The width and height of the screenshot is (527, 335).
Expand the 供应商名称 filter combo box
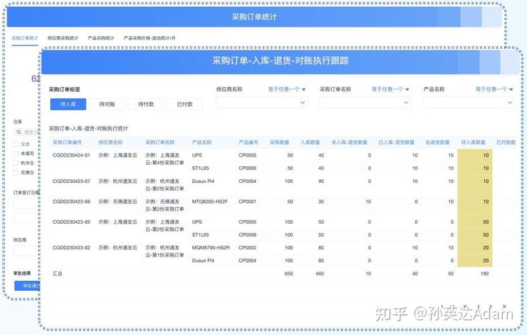pos(261,103)
